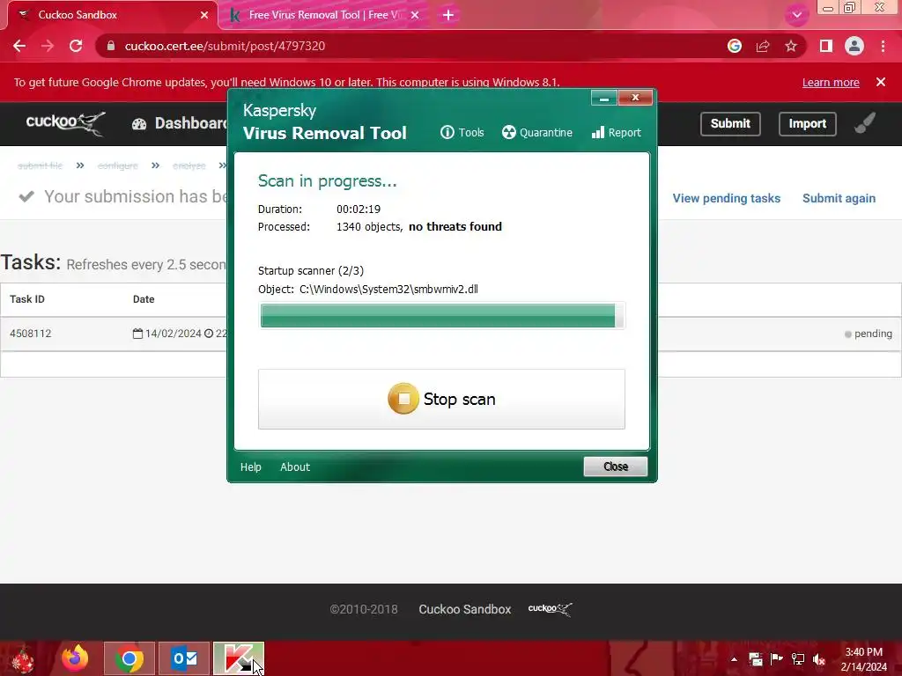Minimize the Kaspersky tool window
The width and height of the screenshot is (902, 676).
click(604, 99)
